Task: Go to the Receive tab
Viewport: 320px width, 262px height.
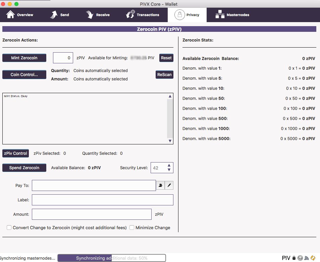Action: coord(98,15)
